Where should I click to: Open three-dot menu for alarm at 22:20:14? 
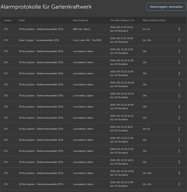tap(179, 96)
